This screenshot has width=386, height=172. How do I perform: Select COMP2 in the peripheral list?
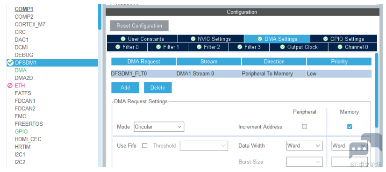tap(24, 17)
